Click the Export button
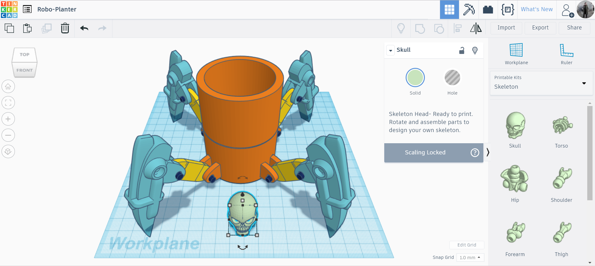Viewport: 595px width, 266px height. tap(540, 28)
